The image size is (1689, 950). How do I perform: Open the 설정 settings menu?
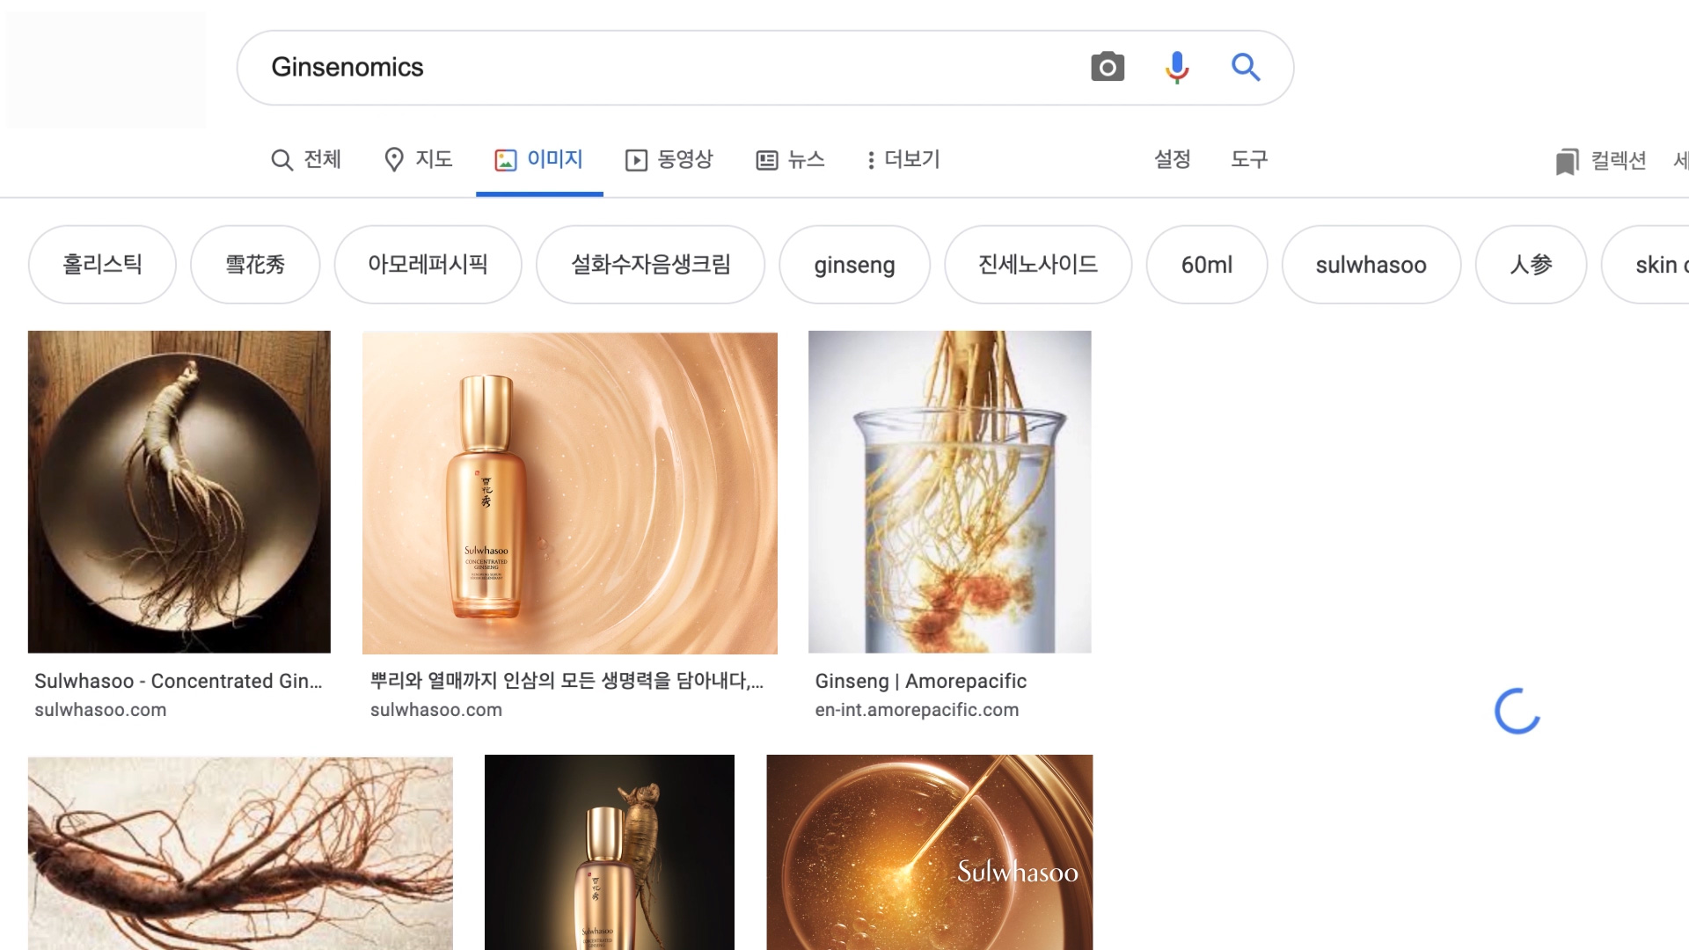(1172, 159)
